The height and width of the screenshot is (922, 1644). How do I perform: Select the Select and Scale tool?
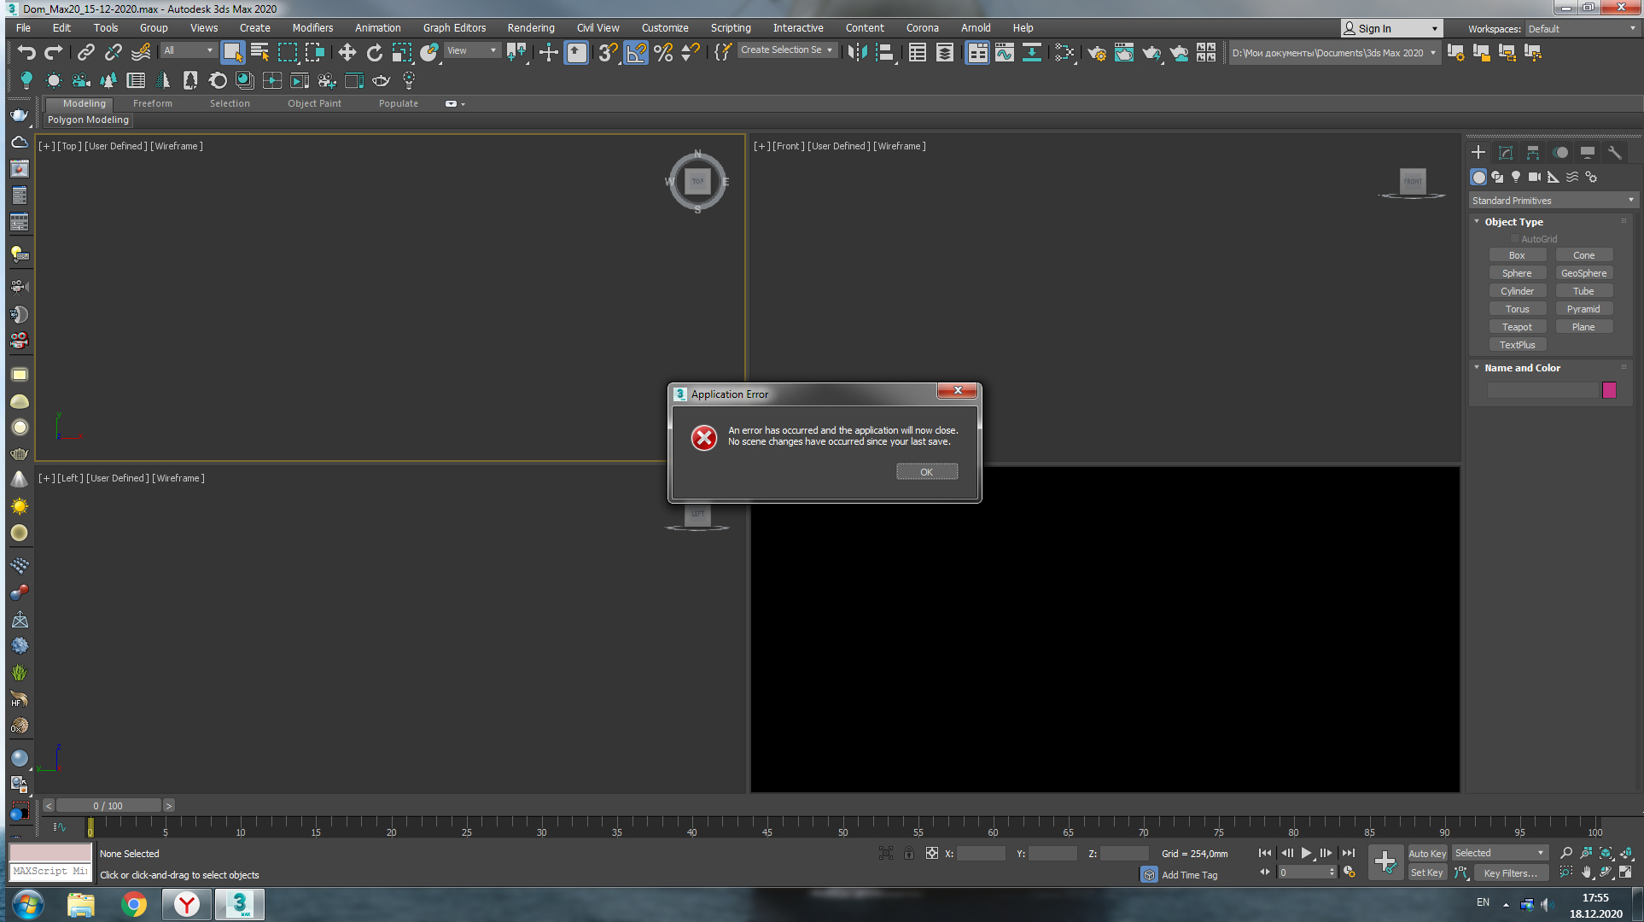click(x=401, y=53)
